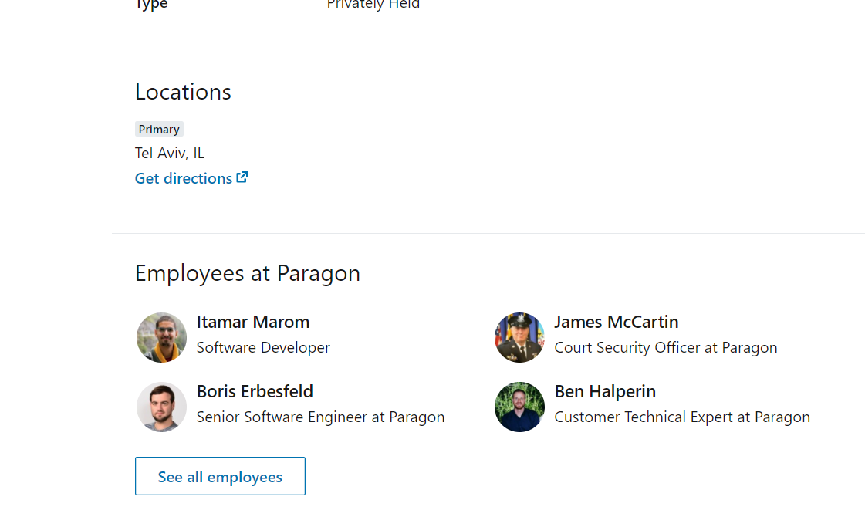The width and height of the screenshot is (865, 527).
Task: Select Ben Halperin's profile picture
Action: pyautogui.click(x=519, y=407)
